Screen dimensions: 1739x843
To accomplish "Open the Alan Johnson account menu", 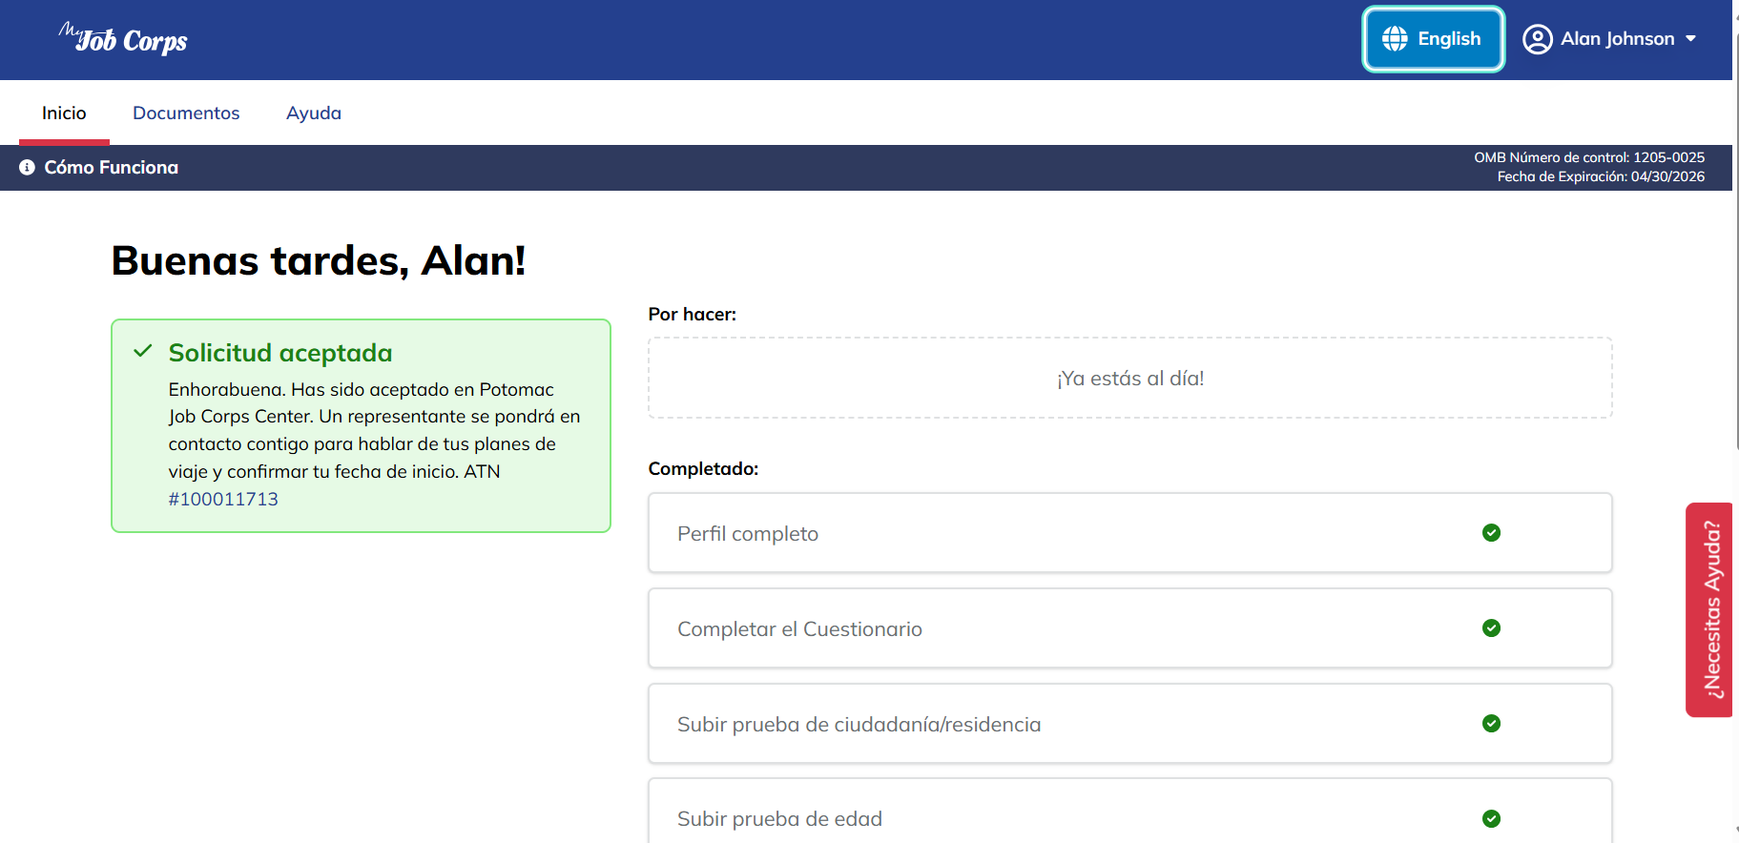I will coord(1610,39).
